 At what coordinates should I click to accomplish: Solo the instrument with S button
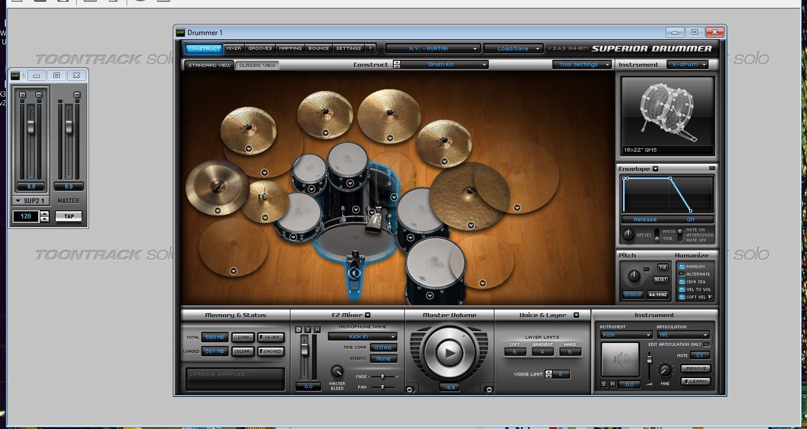pyautogui.click(x=604, y=385)
